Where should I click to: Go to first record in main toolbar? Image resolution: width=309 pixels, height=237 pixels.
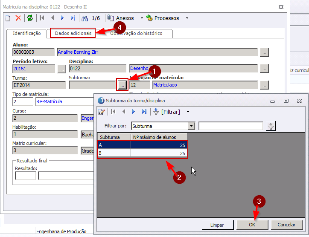pos(42,18)
